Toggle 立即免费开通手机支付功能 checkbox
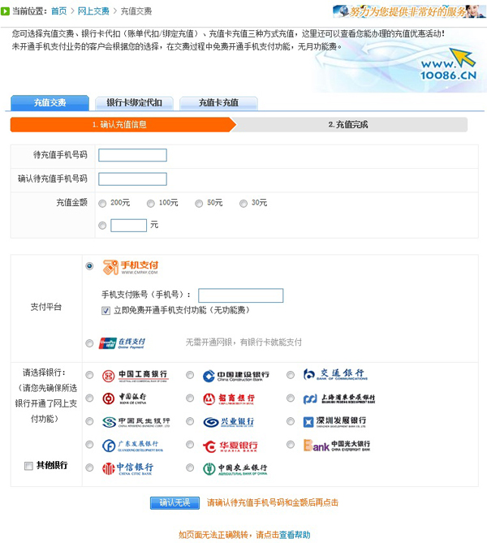Image resolution: width=487 pixels, height=543 pixels. 106,311
